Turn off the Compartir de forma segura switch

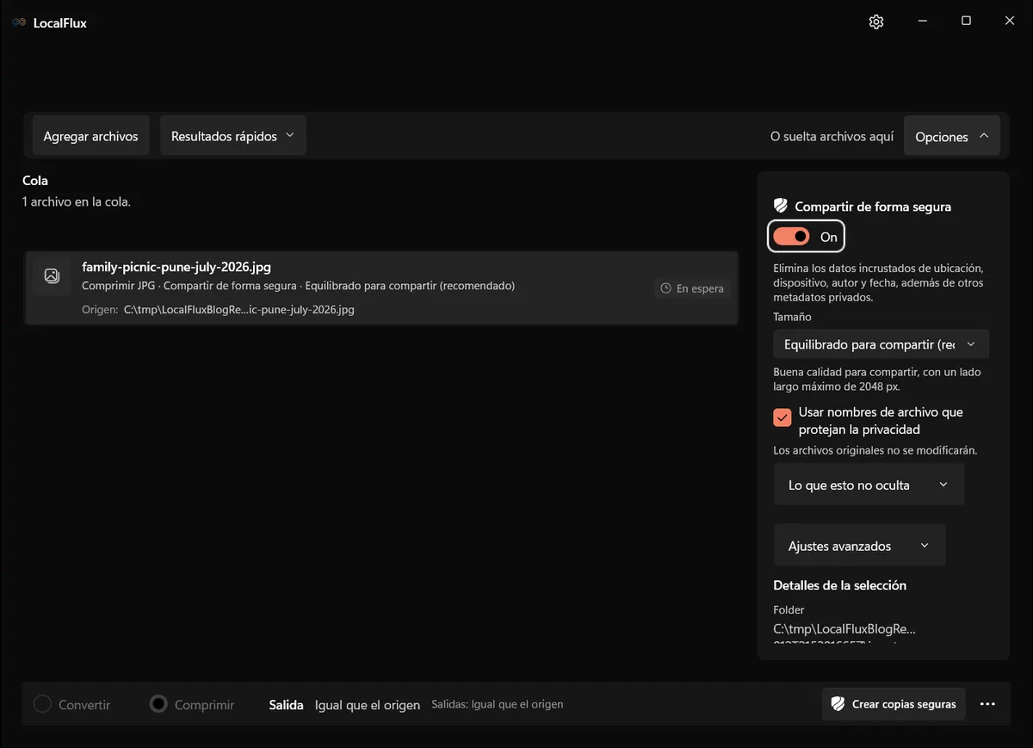click(791, 236)
